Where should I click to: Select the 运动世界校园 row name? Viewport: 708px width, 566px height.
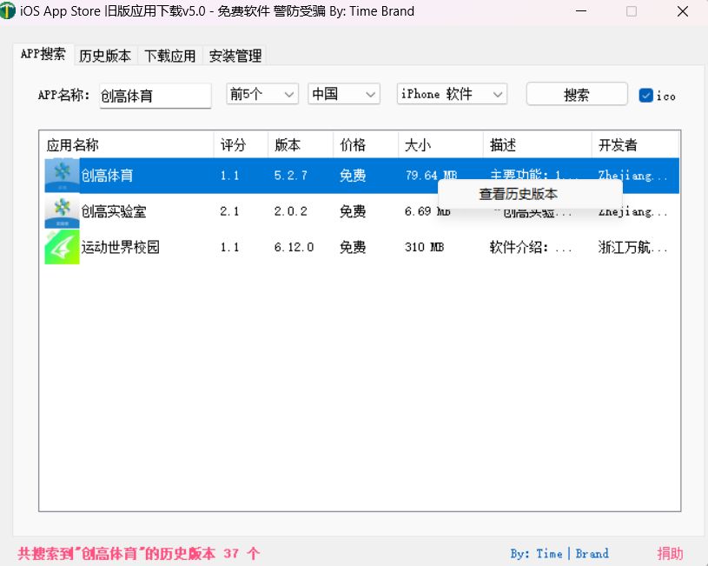(x=120, y=247)
